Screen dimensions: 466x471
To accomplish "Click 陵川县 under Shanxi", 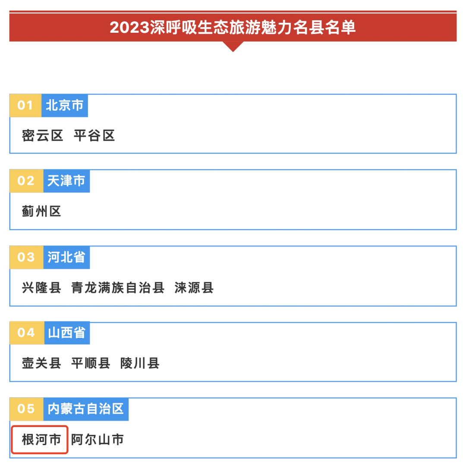I will 140,363.
